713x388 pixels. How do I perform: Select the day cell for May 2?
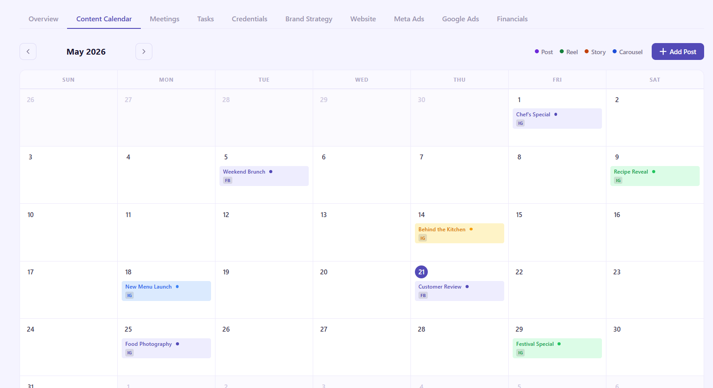pyautogui.click(x=655, y=118)
